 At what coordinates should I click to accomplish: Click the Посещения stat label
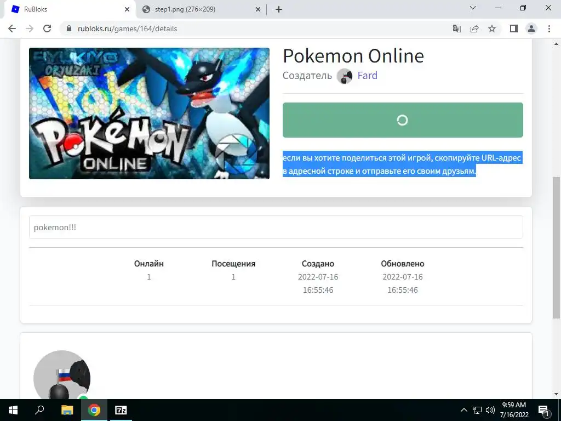tap(233, 264)
